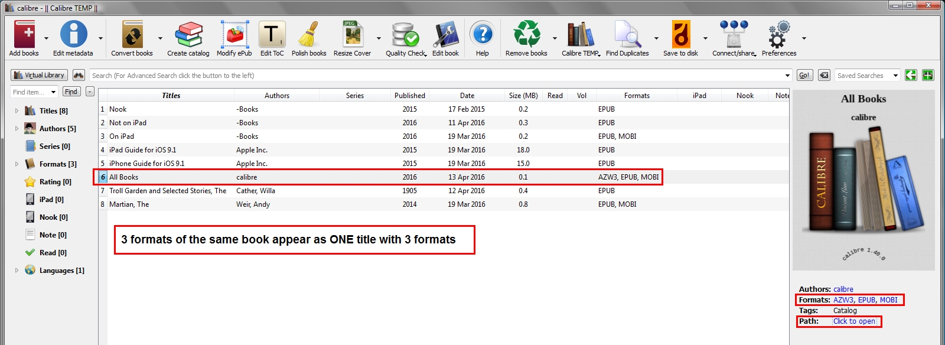Click green arrow saved-search button
This screenshot has width=945, height=345.
(911, 75)
